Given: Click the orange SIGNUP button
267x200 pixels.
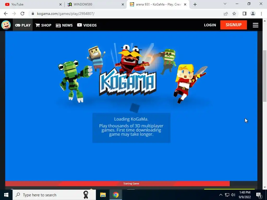Looking at the screenshot, I should 233,25.
